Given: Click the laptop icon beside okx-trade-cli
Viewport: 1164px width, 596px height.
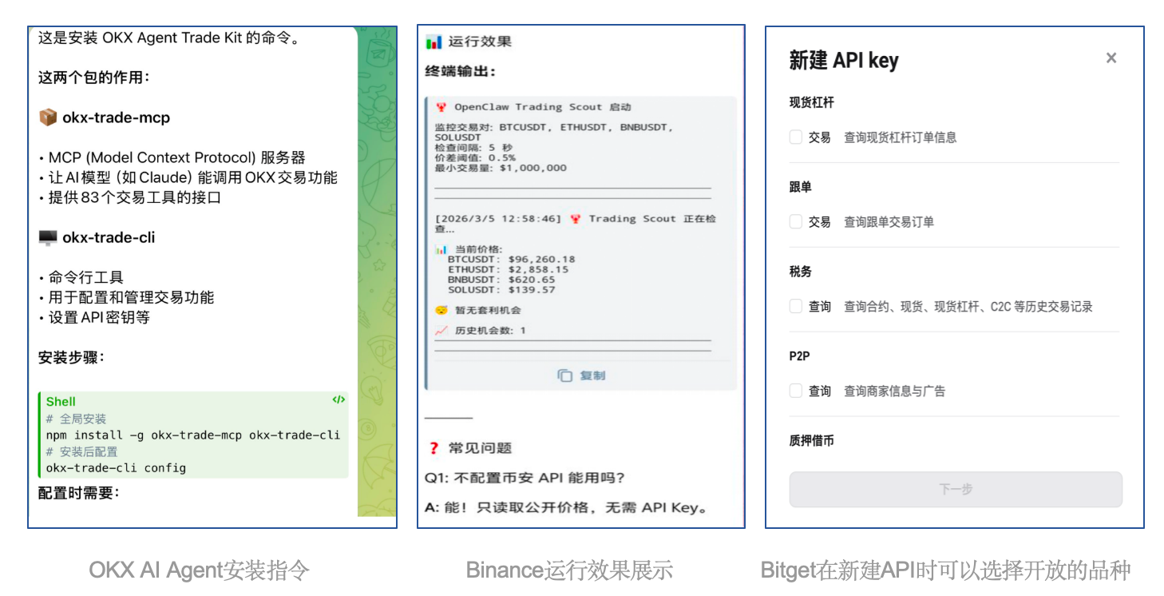Looking at the screenshot, I should (x=48, y=236).
